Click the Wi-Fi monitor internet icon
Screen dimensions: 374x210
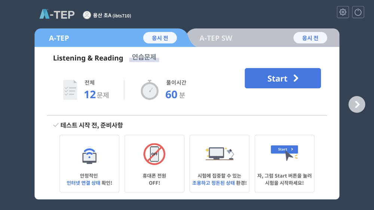coord(89,156)
